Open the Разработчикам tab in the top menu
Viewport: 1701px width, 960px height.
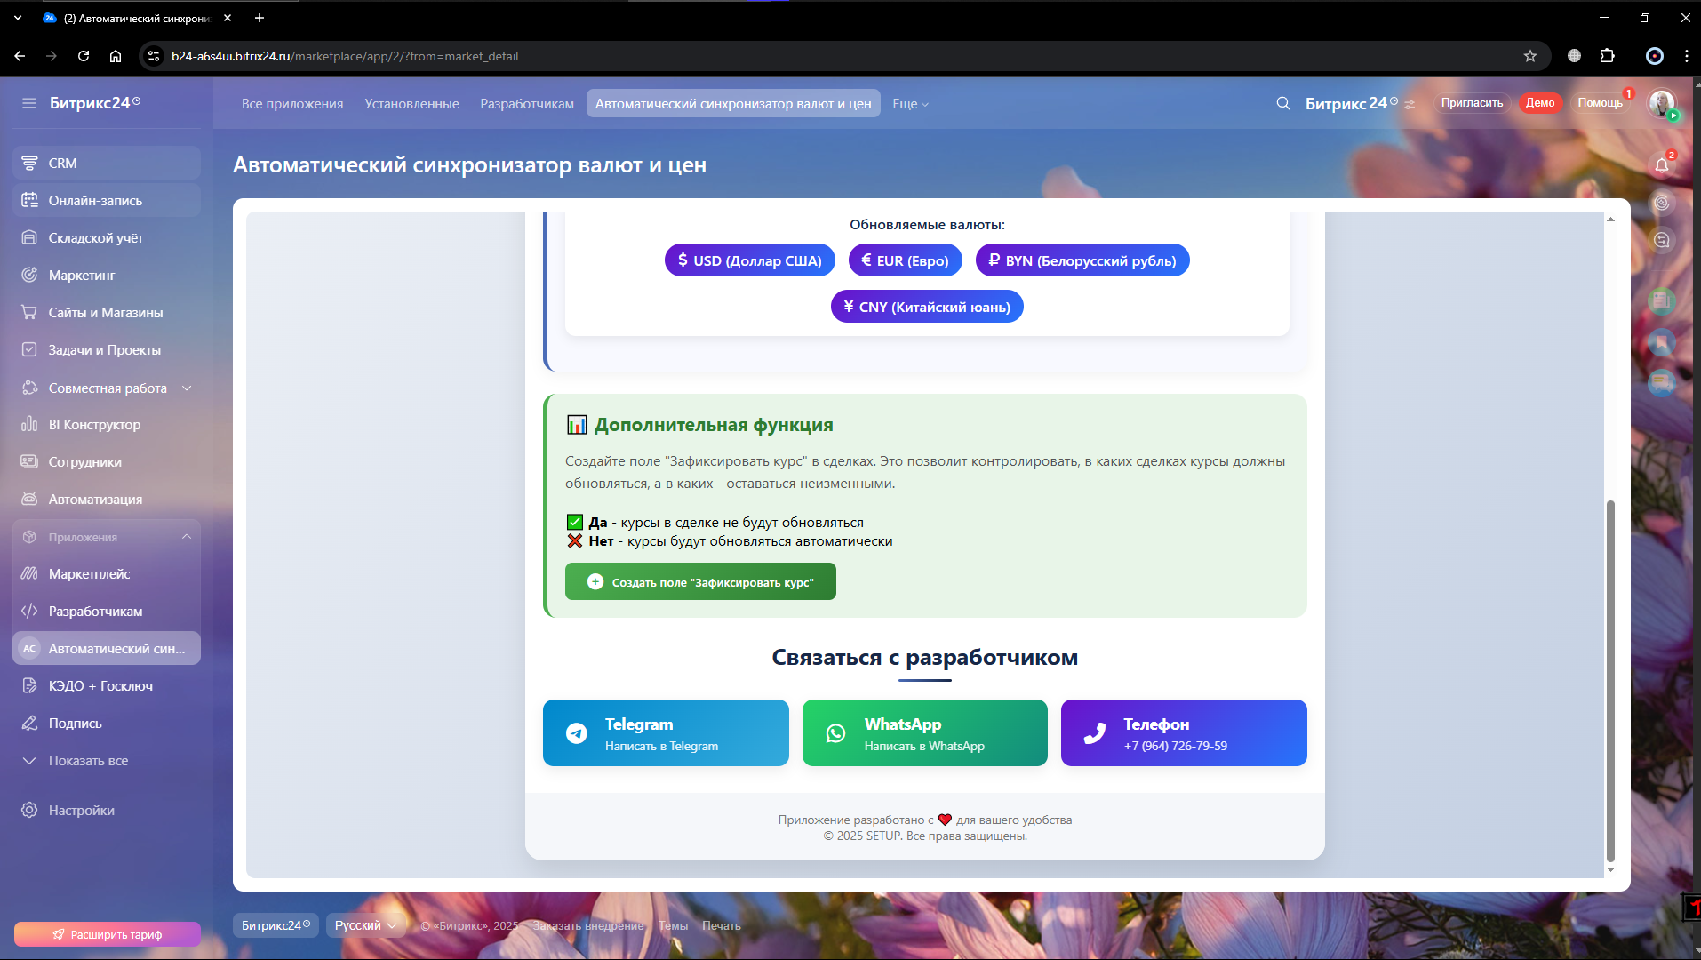(527, 104)
